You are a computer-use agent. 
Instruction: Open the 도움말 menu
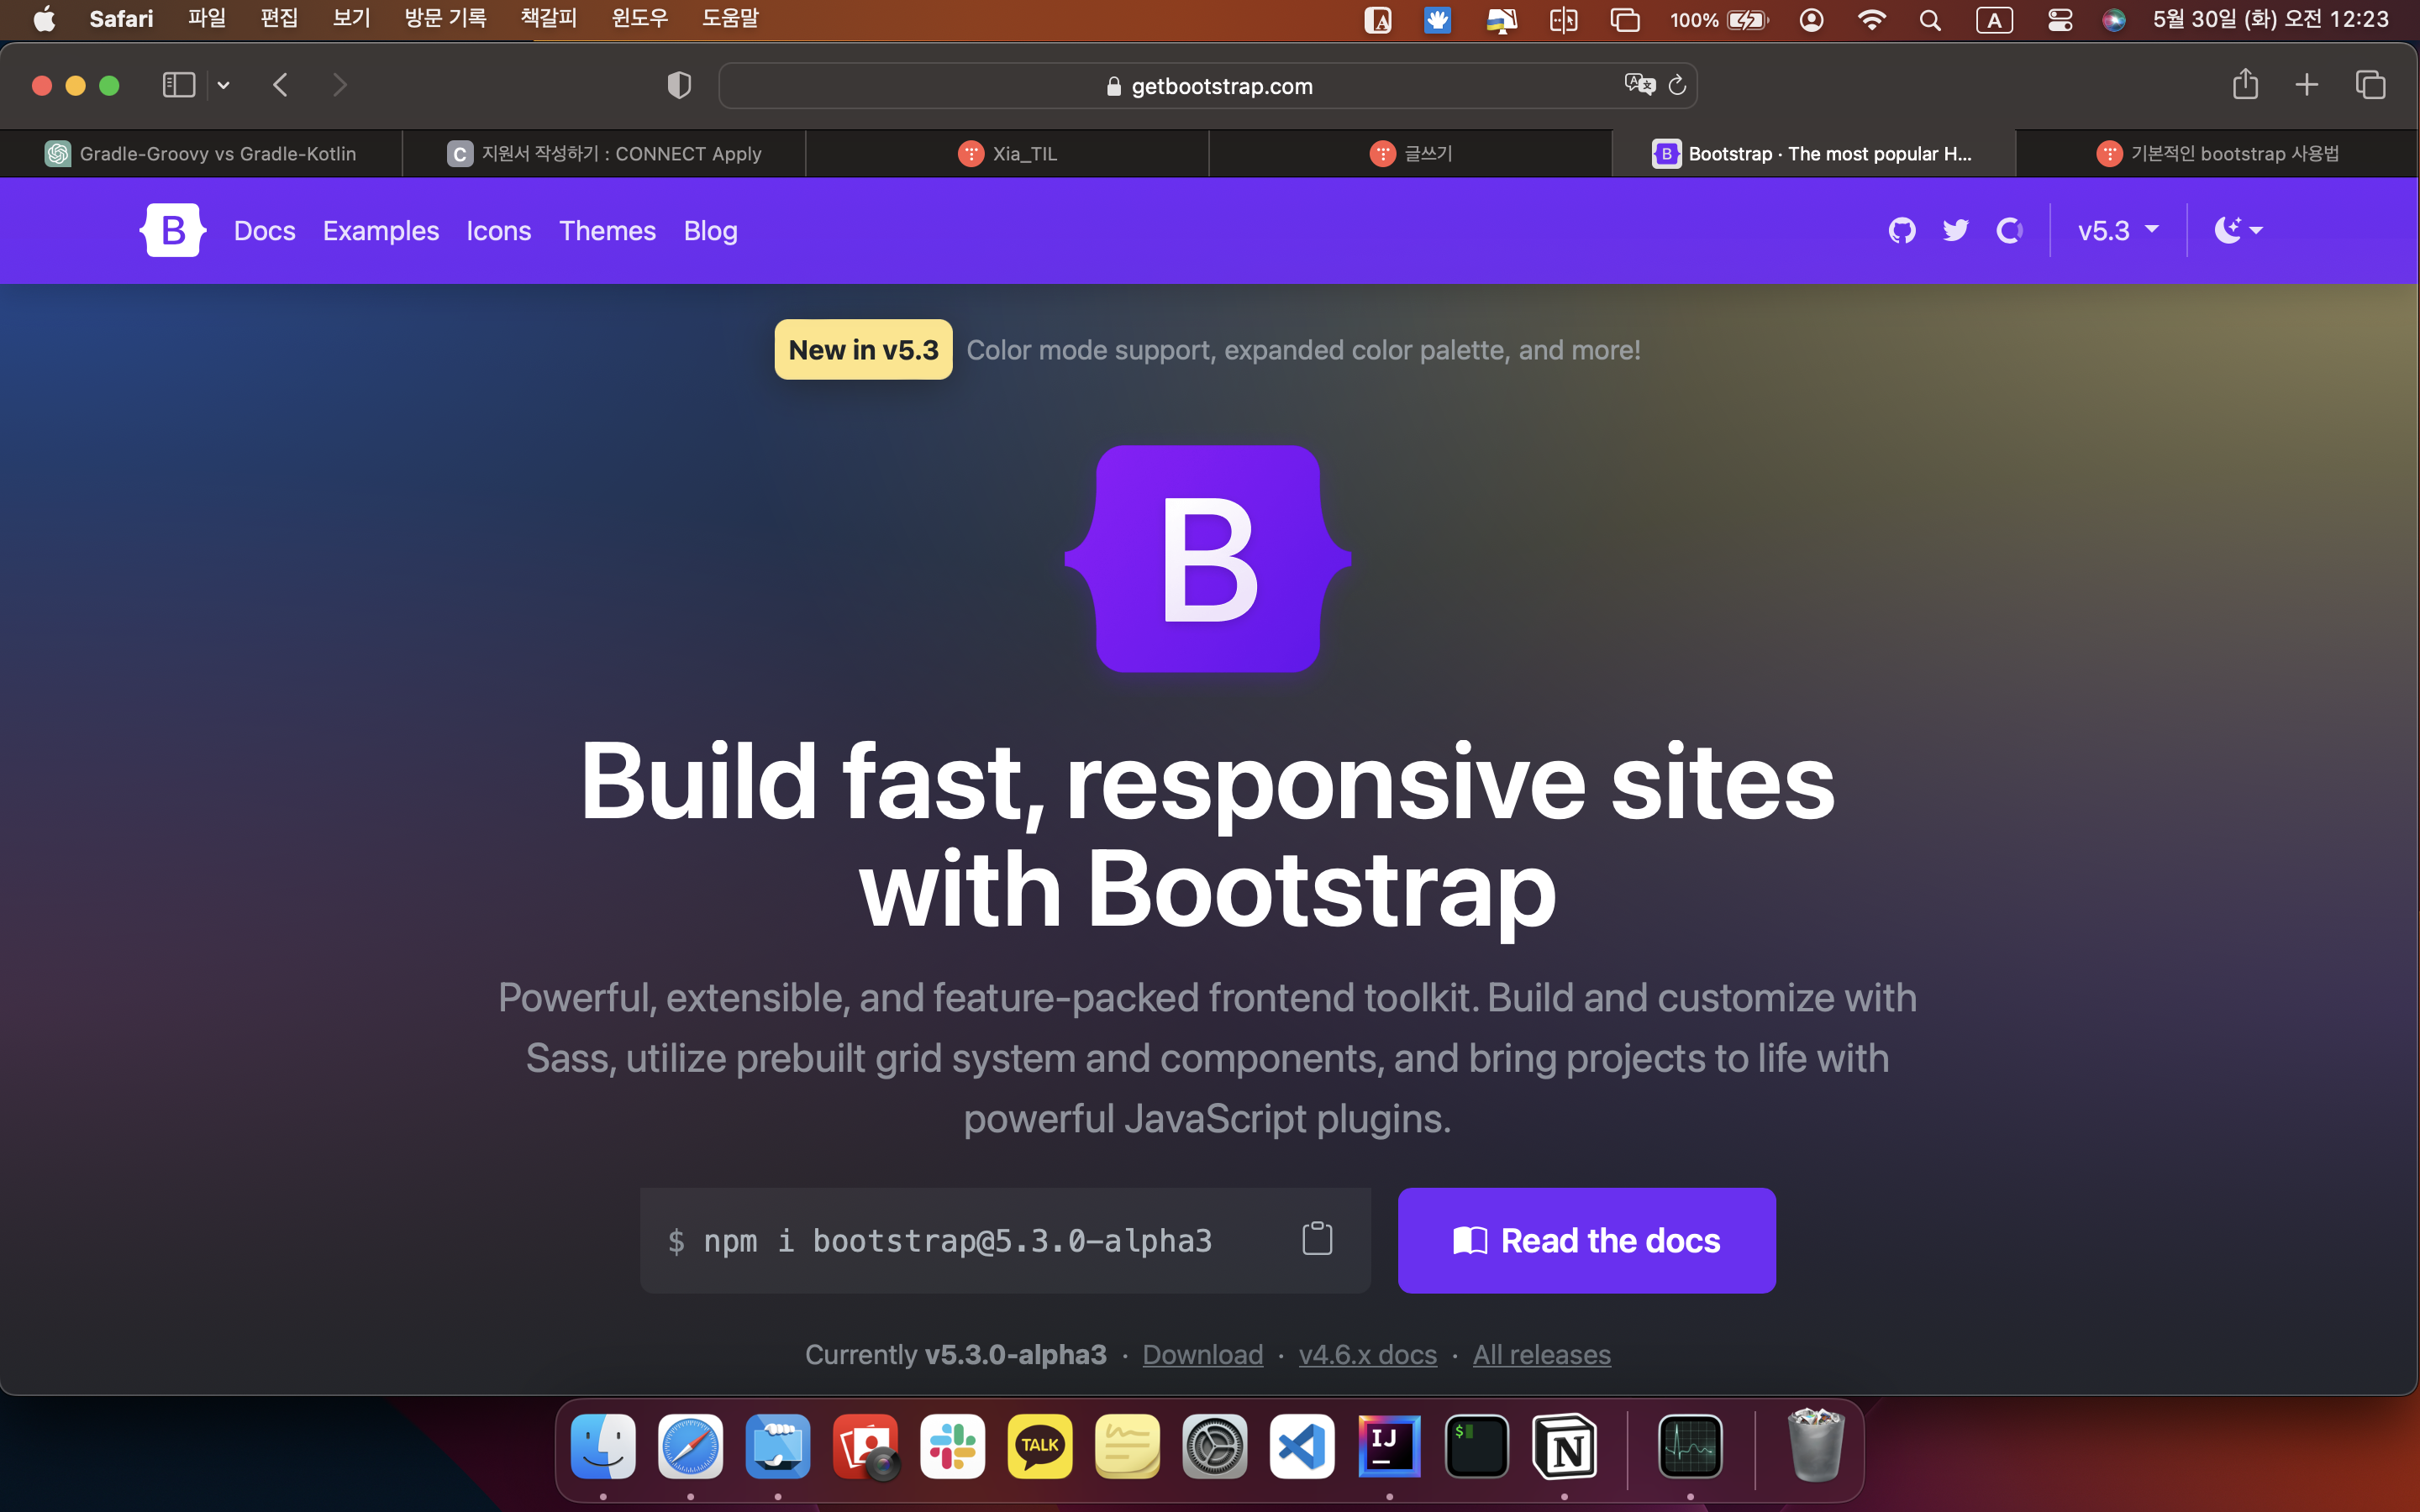pyautogui.click(x=730, y=19)
